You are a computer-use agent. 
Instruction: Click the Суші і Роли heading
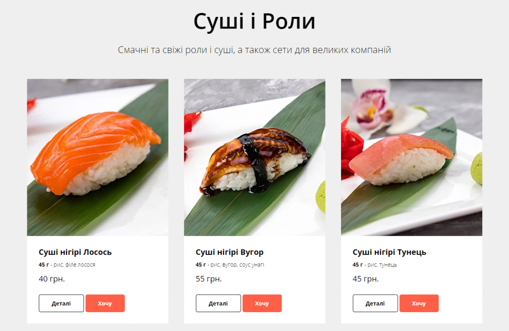point(254,21)
